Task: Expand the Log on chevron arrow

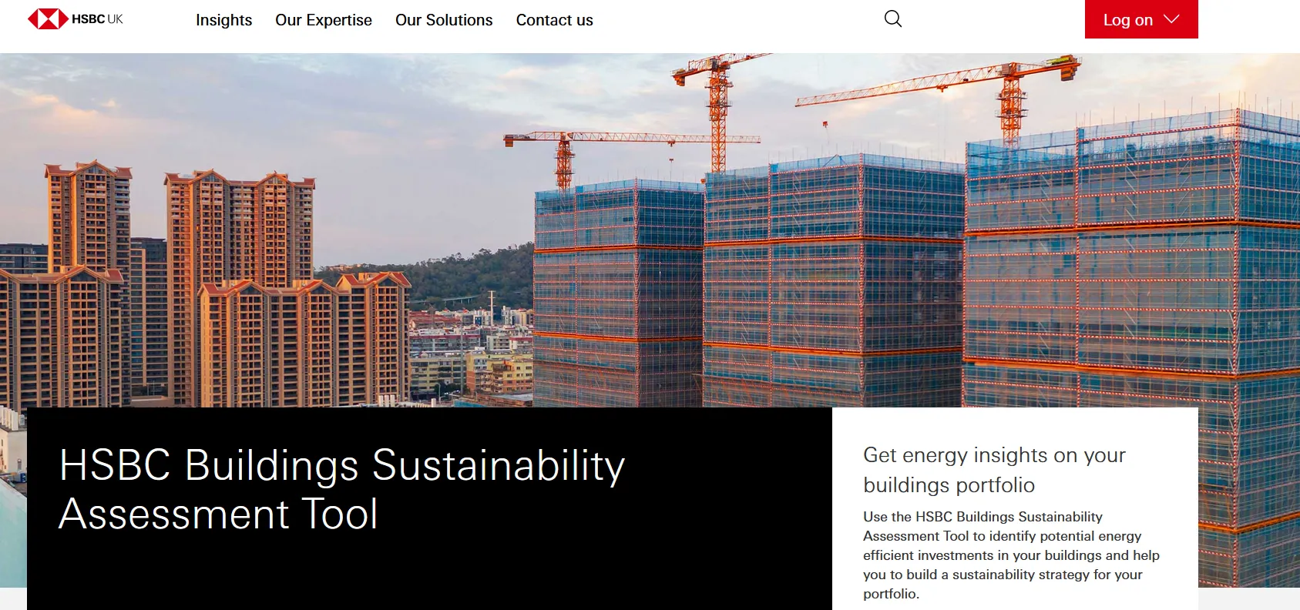Action: (1171, 19)
